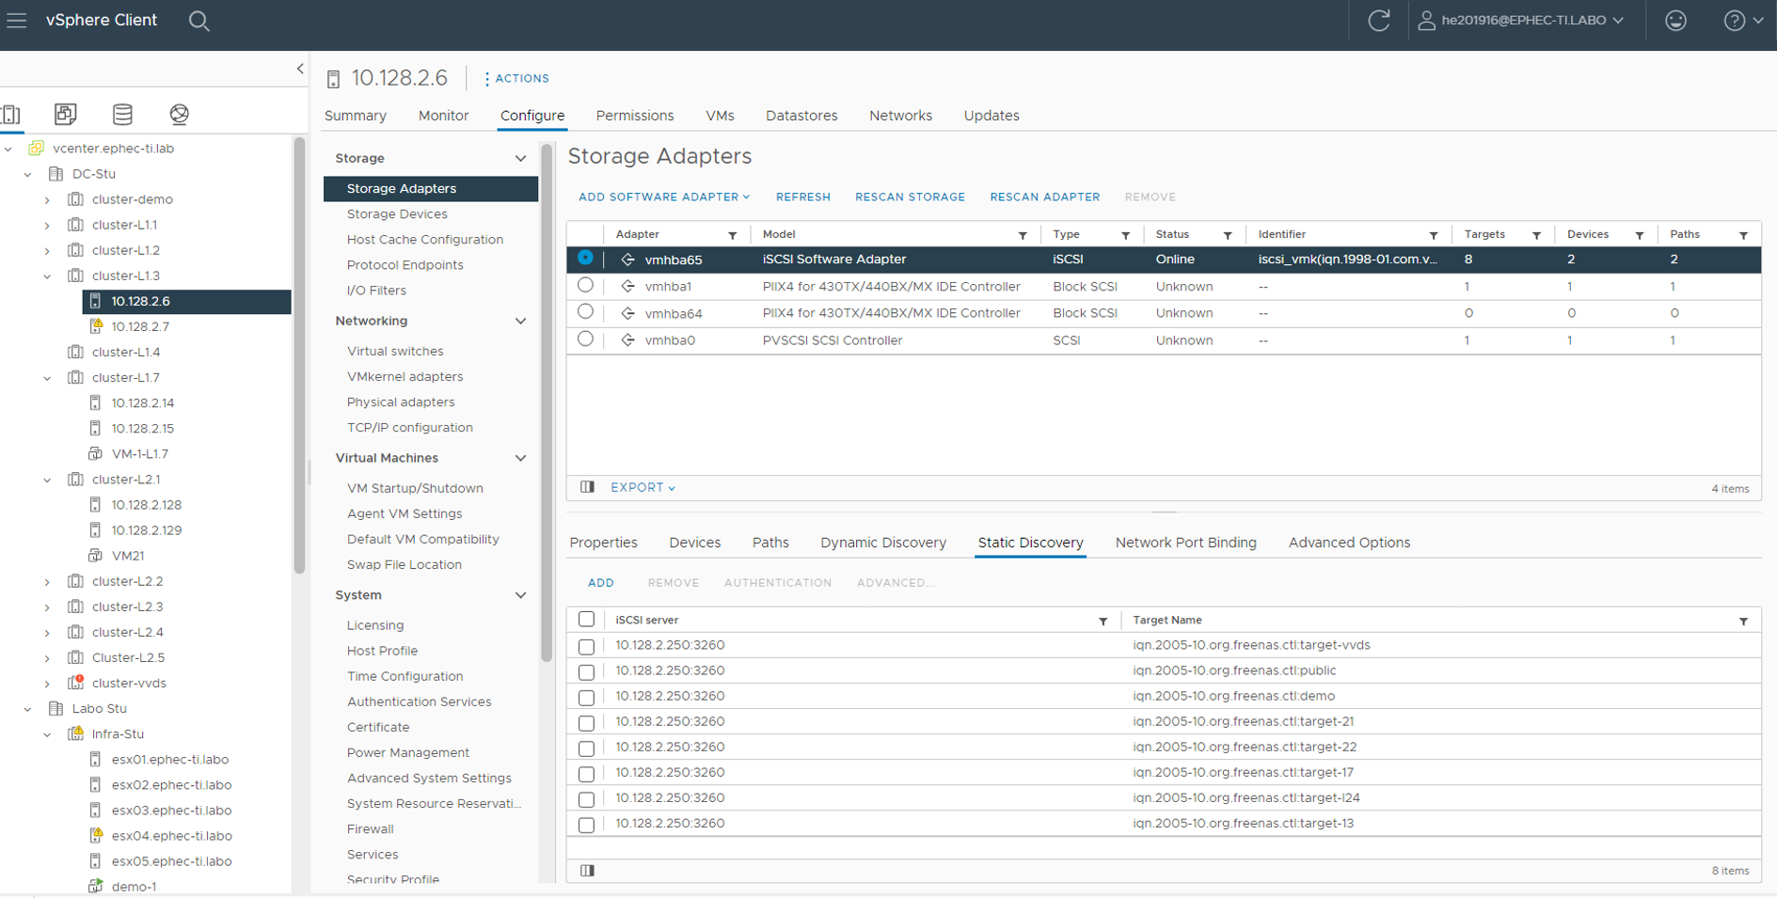Click the Refresh adapters button
The image size is (1777, 898).
[x=802, y=197]
